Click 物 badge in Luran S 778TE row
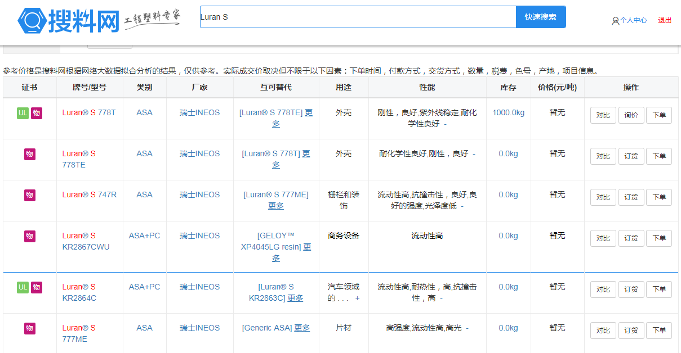Image resolution: width=681 pixels, height=353 pixels. (30, 154)
